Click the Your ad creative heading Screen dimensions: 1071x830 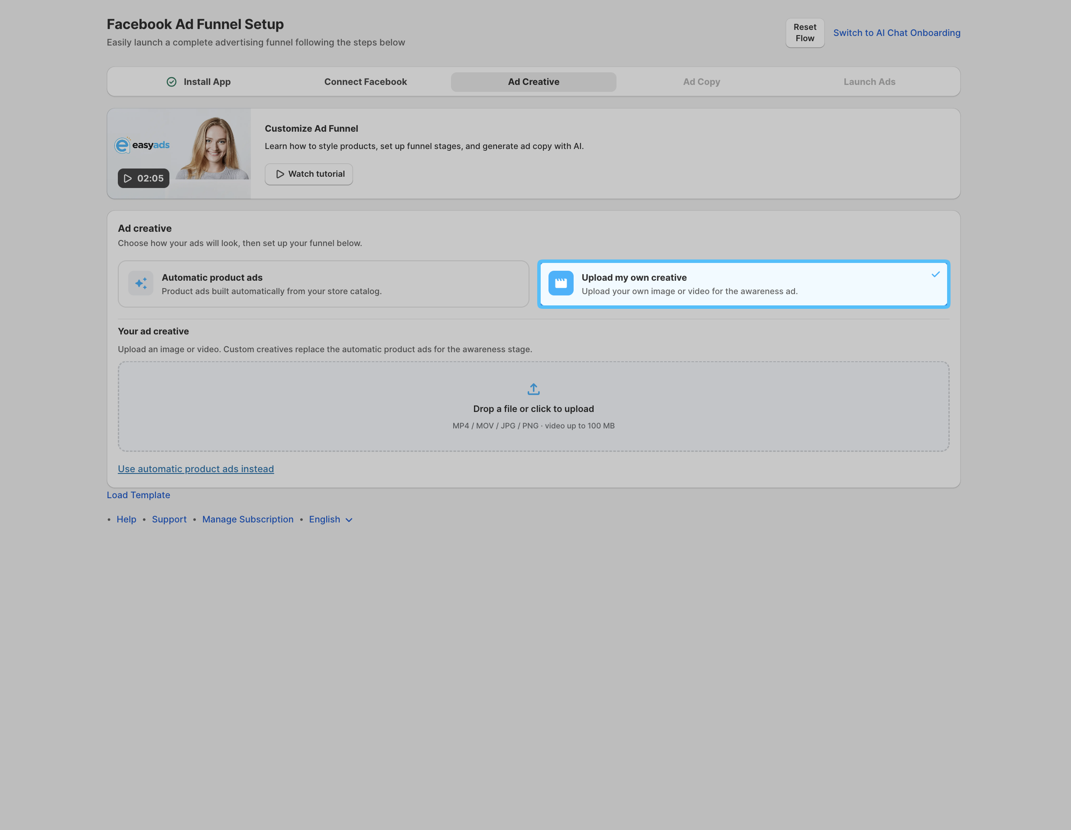click(x=153, y=331)
